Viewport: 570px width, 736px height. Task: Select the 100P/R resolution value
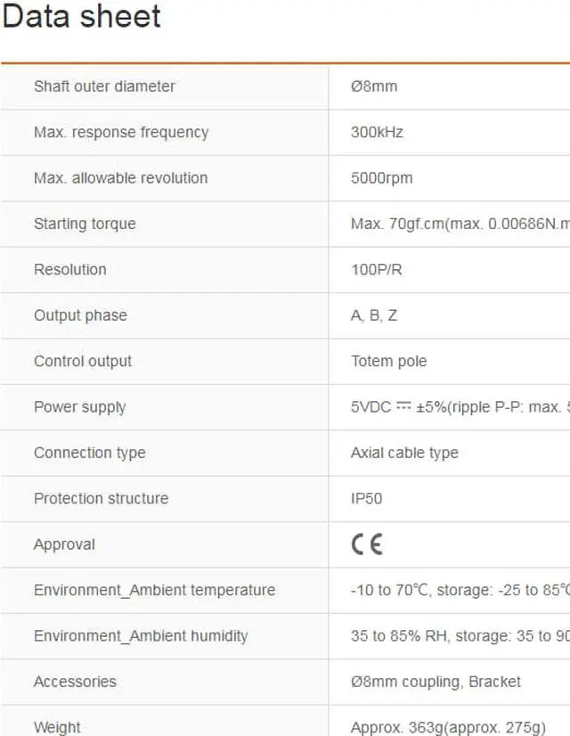click(x=376, y=269)
